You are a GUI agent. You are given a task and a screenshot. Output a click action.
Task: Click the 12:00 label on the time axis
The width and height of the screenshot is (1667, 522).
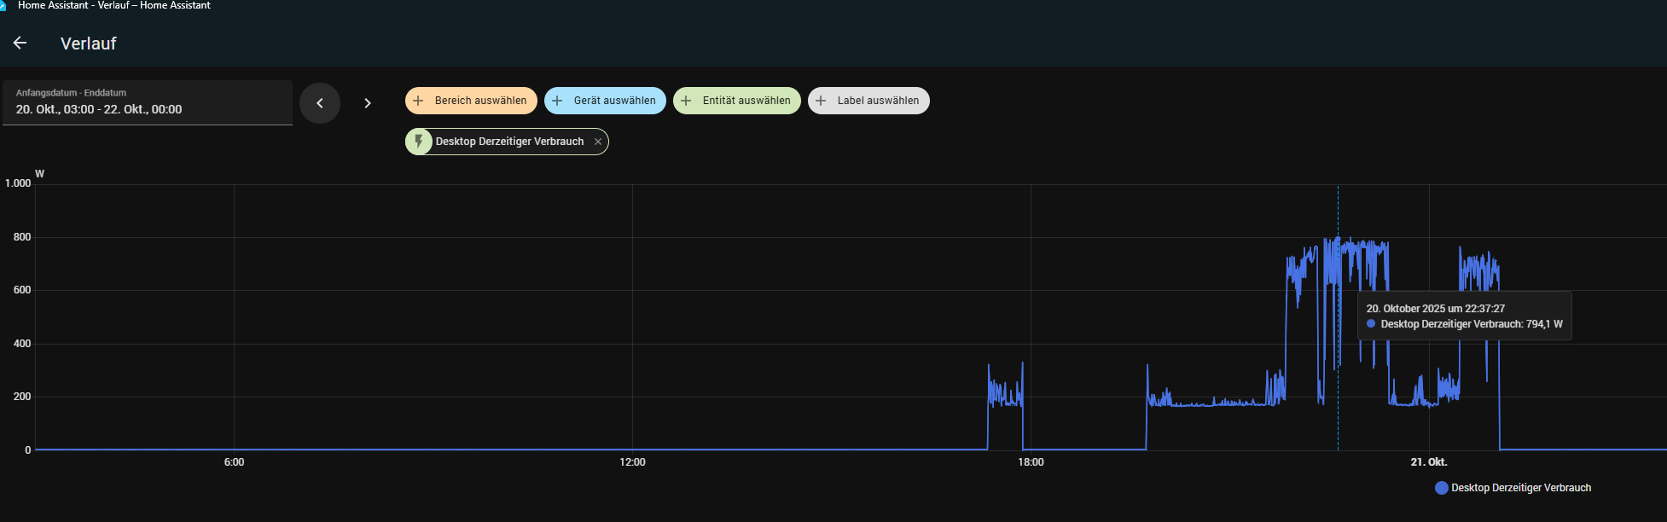click(x=632, y=462)
